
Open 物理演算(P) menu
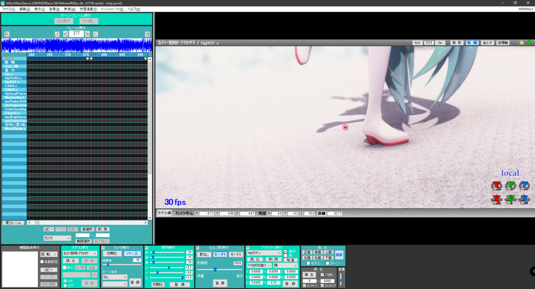(89, 9)
